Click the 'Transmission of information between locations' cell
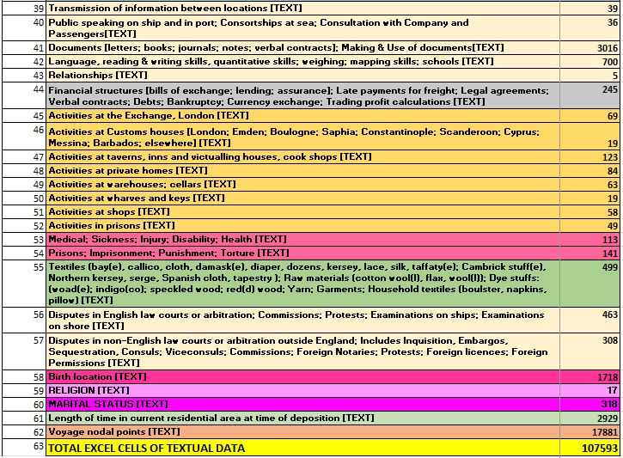 (x=301, y=8)
